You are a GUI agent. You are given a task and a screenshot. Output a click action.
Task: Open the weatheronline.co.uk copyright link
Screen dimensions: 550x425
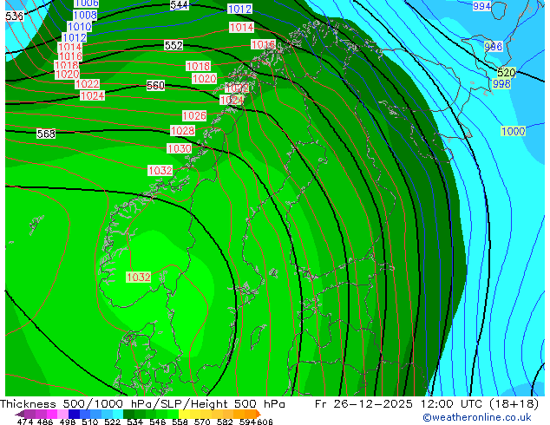pyautogui.click(x=476, y=417)
